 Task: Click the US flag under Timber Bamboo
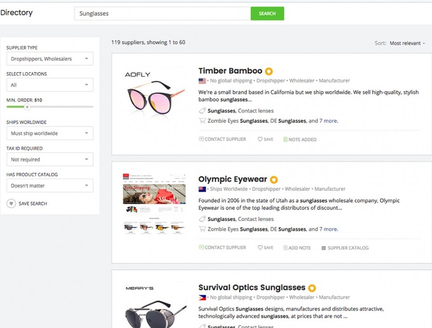tap(202, 81)
